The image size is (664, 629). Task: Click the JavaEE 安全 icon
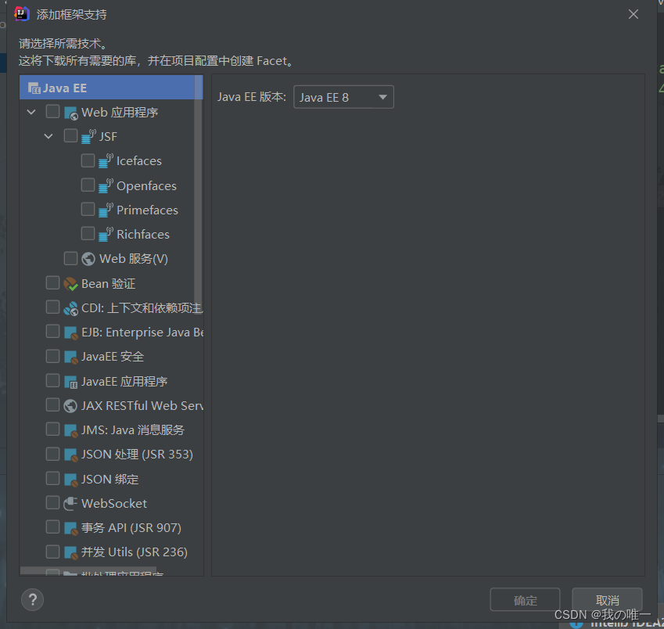[x=70, y=357]
